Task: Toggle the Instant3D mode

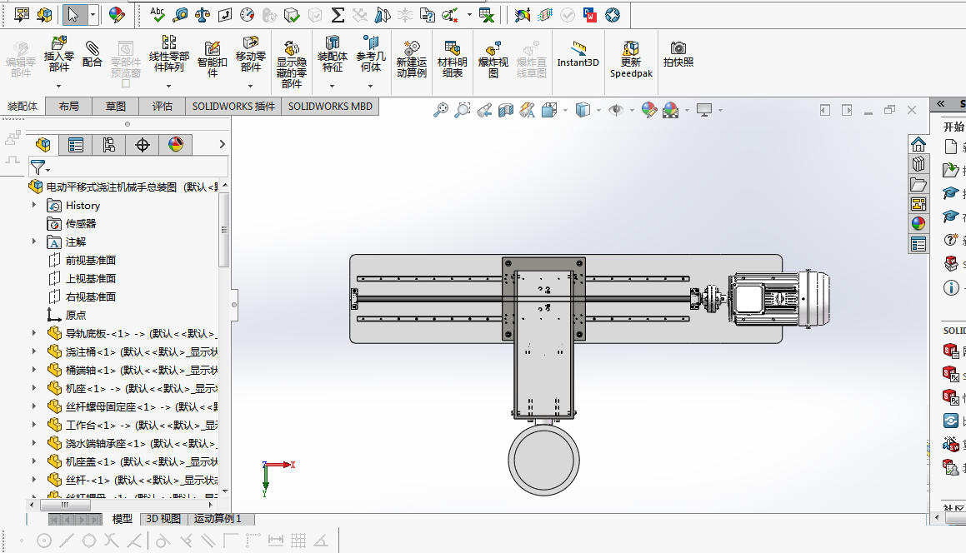Action: coord(578,54)
